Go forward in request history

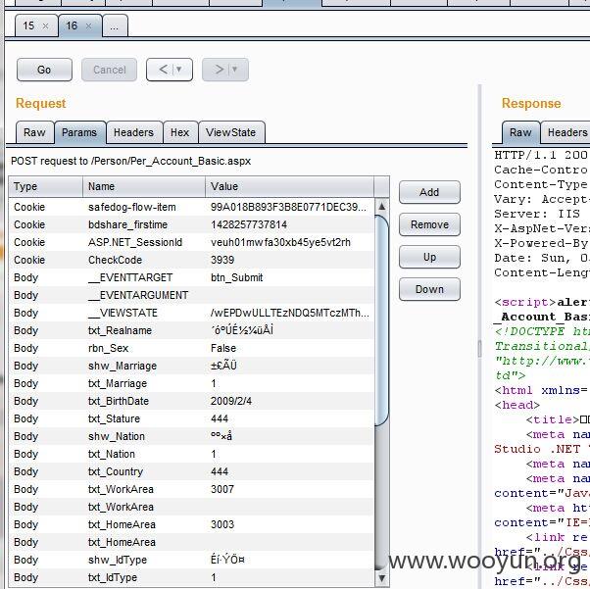pos(219,70)
